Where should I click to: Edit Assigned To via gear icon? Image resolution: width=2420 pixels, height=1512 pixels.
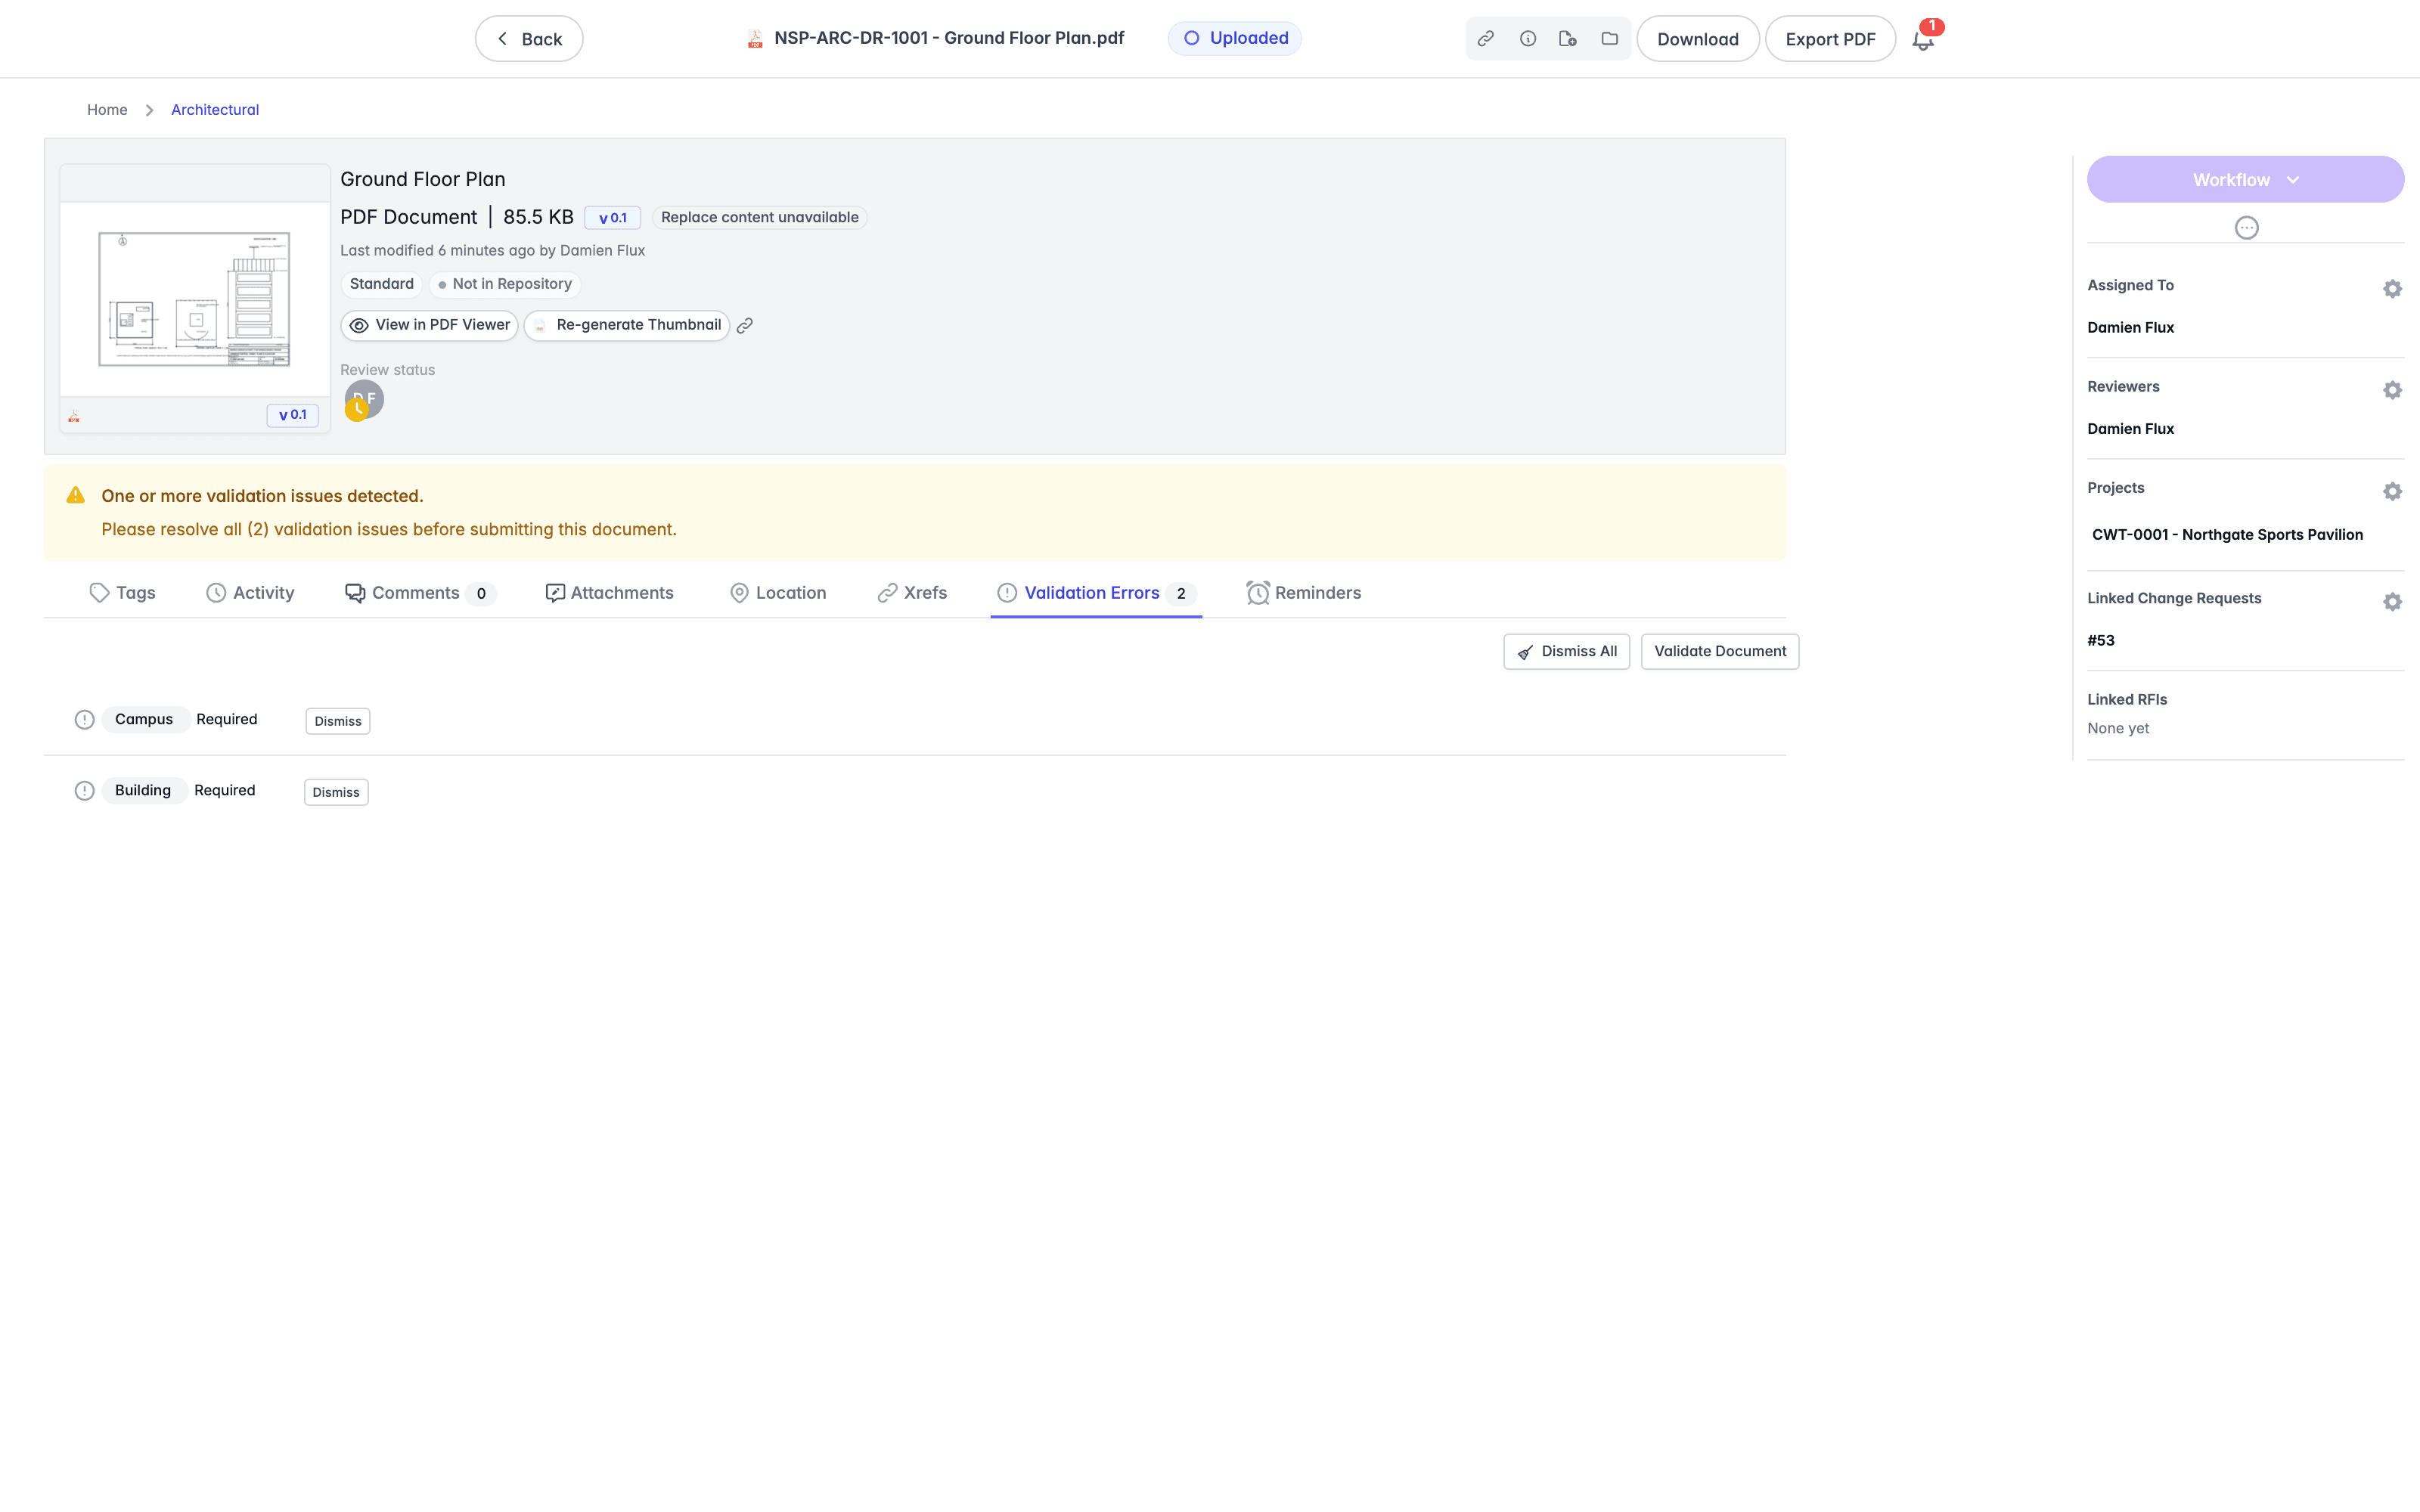pos(2392,289)
